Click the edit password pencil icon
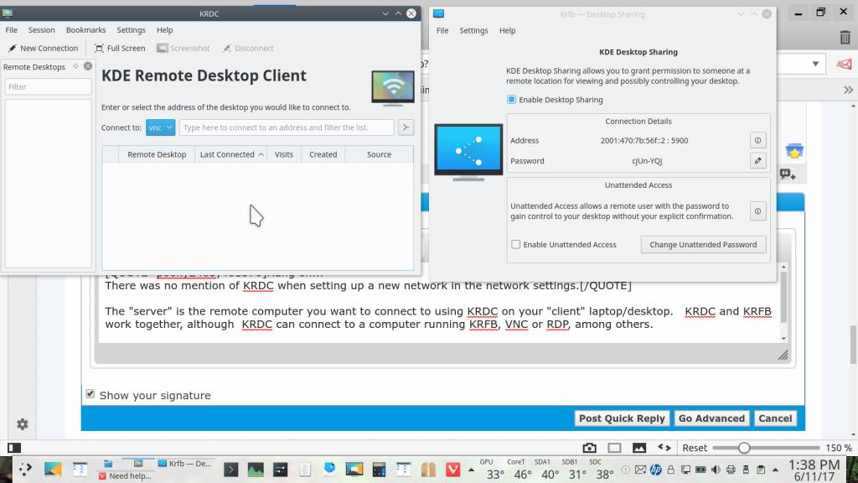 tap(757, 161)
